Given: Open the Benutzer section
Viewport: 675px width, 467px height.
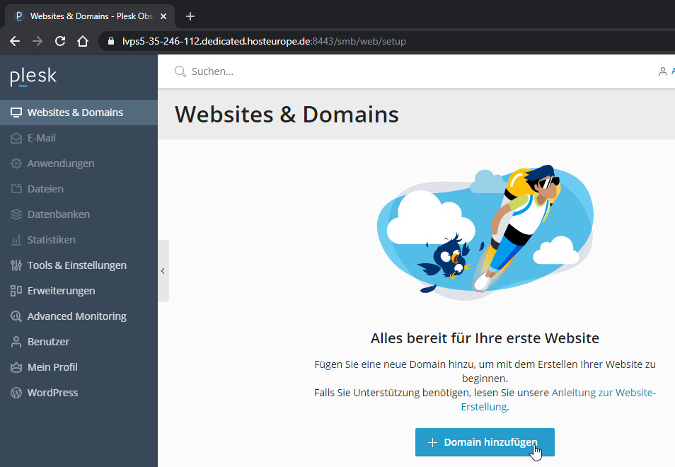Looking at the screenshot, I should point(48,342).
